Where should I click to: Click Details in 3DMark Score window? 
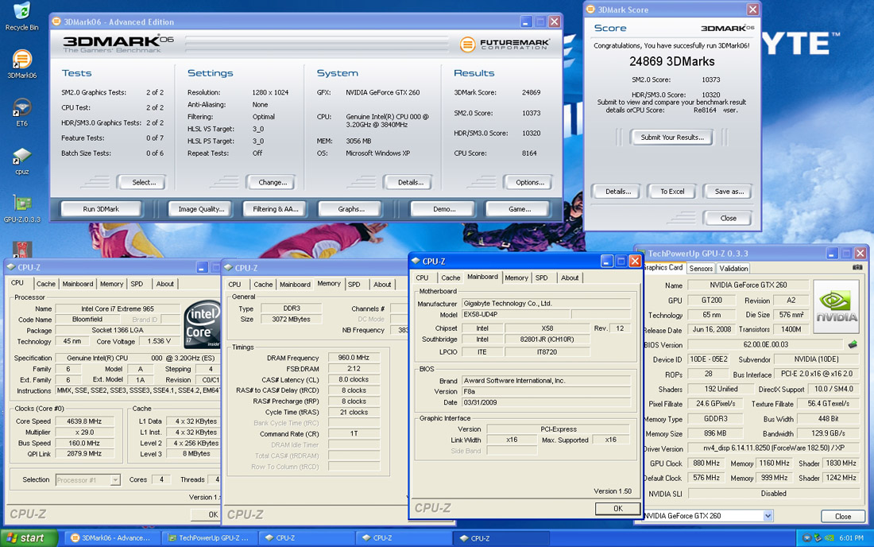pyautogui.click(x=617, y=192)
